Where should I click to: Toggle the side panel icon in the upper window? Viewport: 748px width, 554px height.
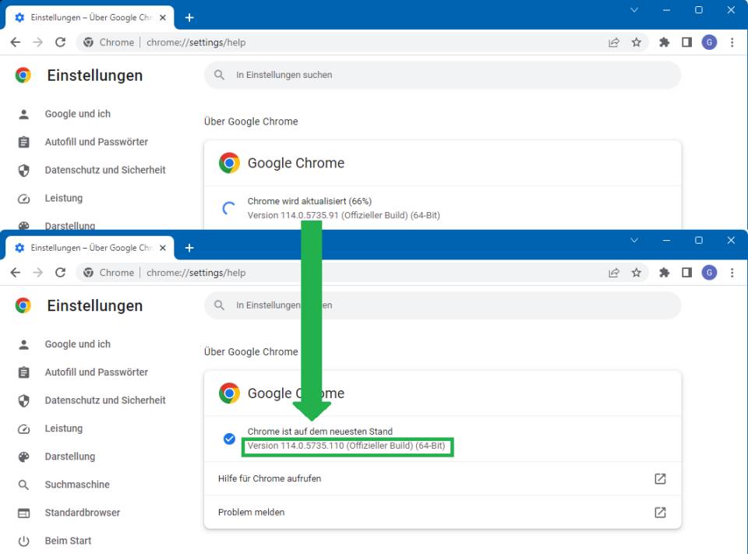click(686, 43)
